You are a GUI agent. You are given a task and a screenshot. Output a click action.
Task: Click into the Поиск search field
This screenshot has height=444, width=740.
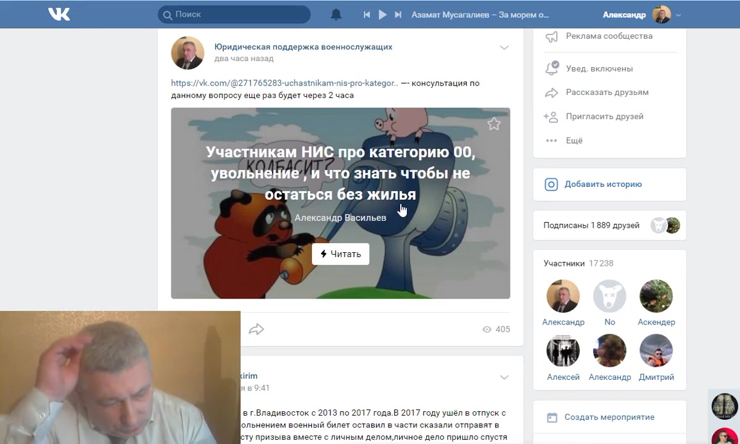pos(234,14)
